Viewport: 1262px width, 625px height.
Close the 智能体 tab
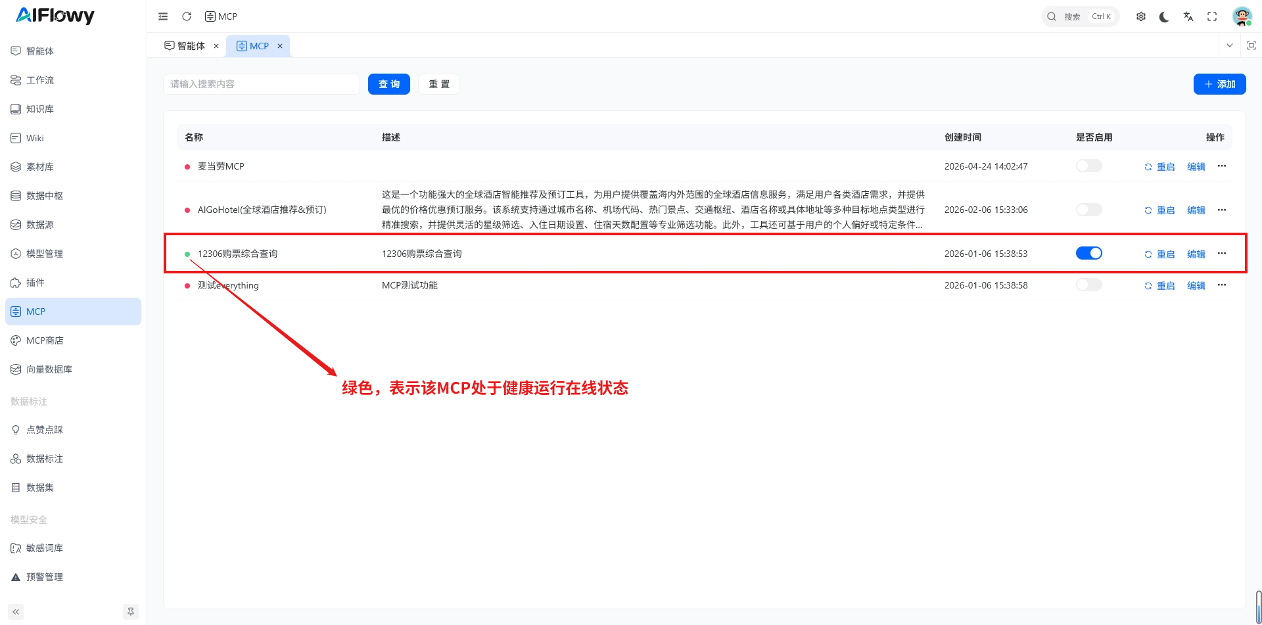(216, 46)
